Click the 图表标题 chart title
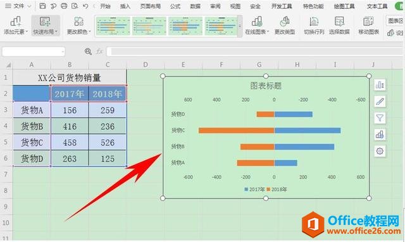This screenshot has width=405, height=242. pyautogui.click(x=266, y=86)
